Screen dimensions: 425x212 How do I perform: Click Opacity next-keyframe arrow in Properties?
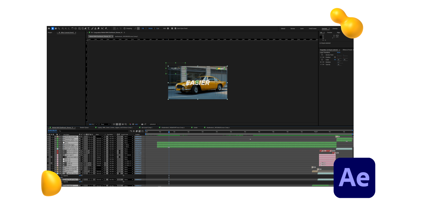click(324, 64)
